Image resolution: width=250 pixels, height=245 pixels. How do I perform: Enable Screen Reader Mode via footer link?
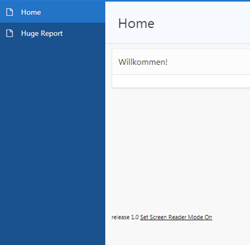point(176,217)
